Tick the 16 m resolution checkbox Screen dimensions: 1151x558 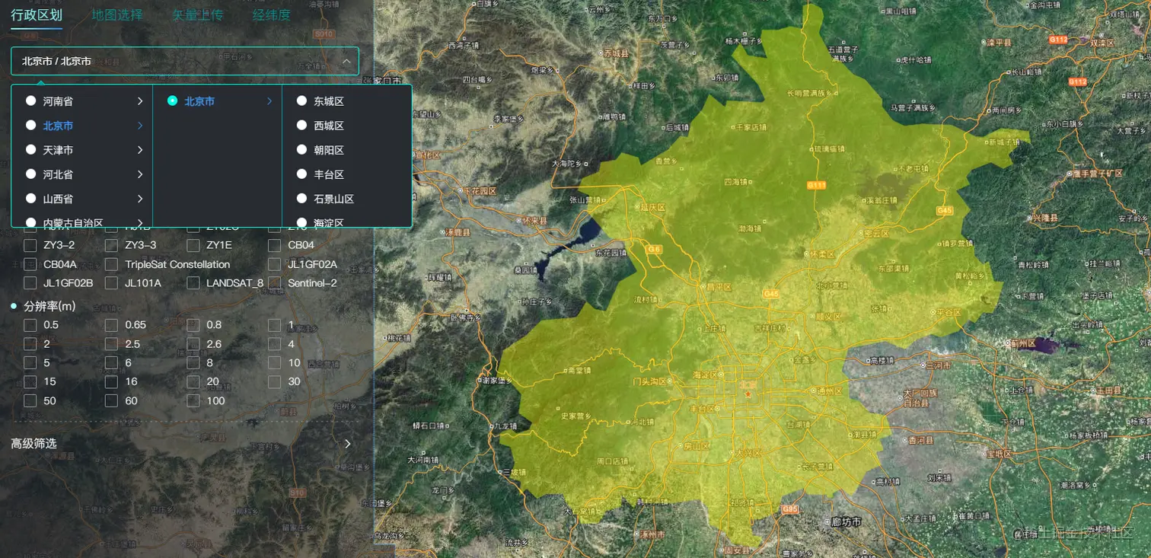tap(111, 381)
